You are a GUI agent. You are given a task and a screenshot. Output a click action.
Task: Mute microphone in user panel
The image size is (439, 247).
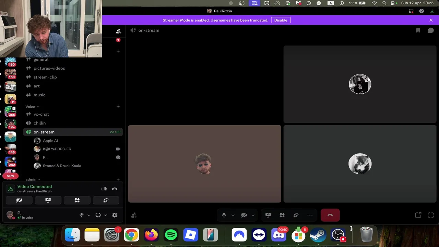(82, 215)
